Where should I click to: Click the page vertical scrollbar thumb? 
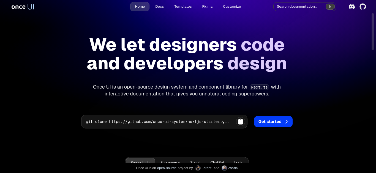[x=373, y=32]
